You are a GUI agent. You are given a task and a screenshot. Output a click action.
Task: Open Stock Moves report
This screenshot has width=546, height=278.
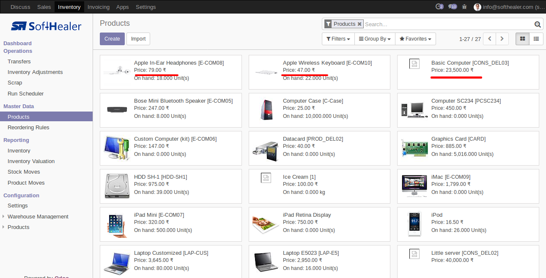coord(24,172)
